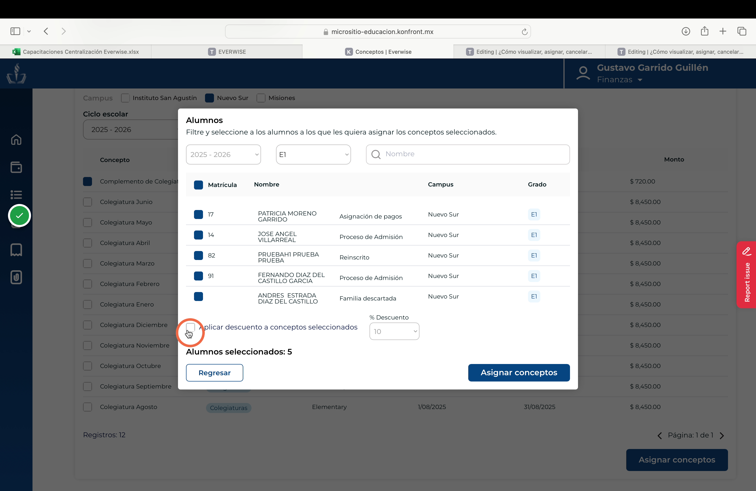Check Aplicar descuento a conceptos seleccionados
The width and height of the screenshot is (756, 491).
tap(190, 327)
